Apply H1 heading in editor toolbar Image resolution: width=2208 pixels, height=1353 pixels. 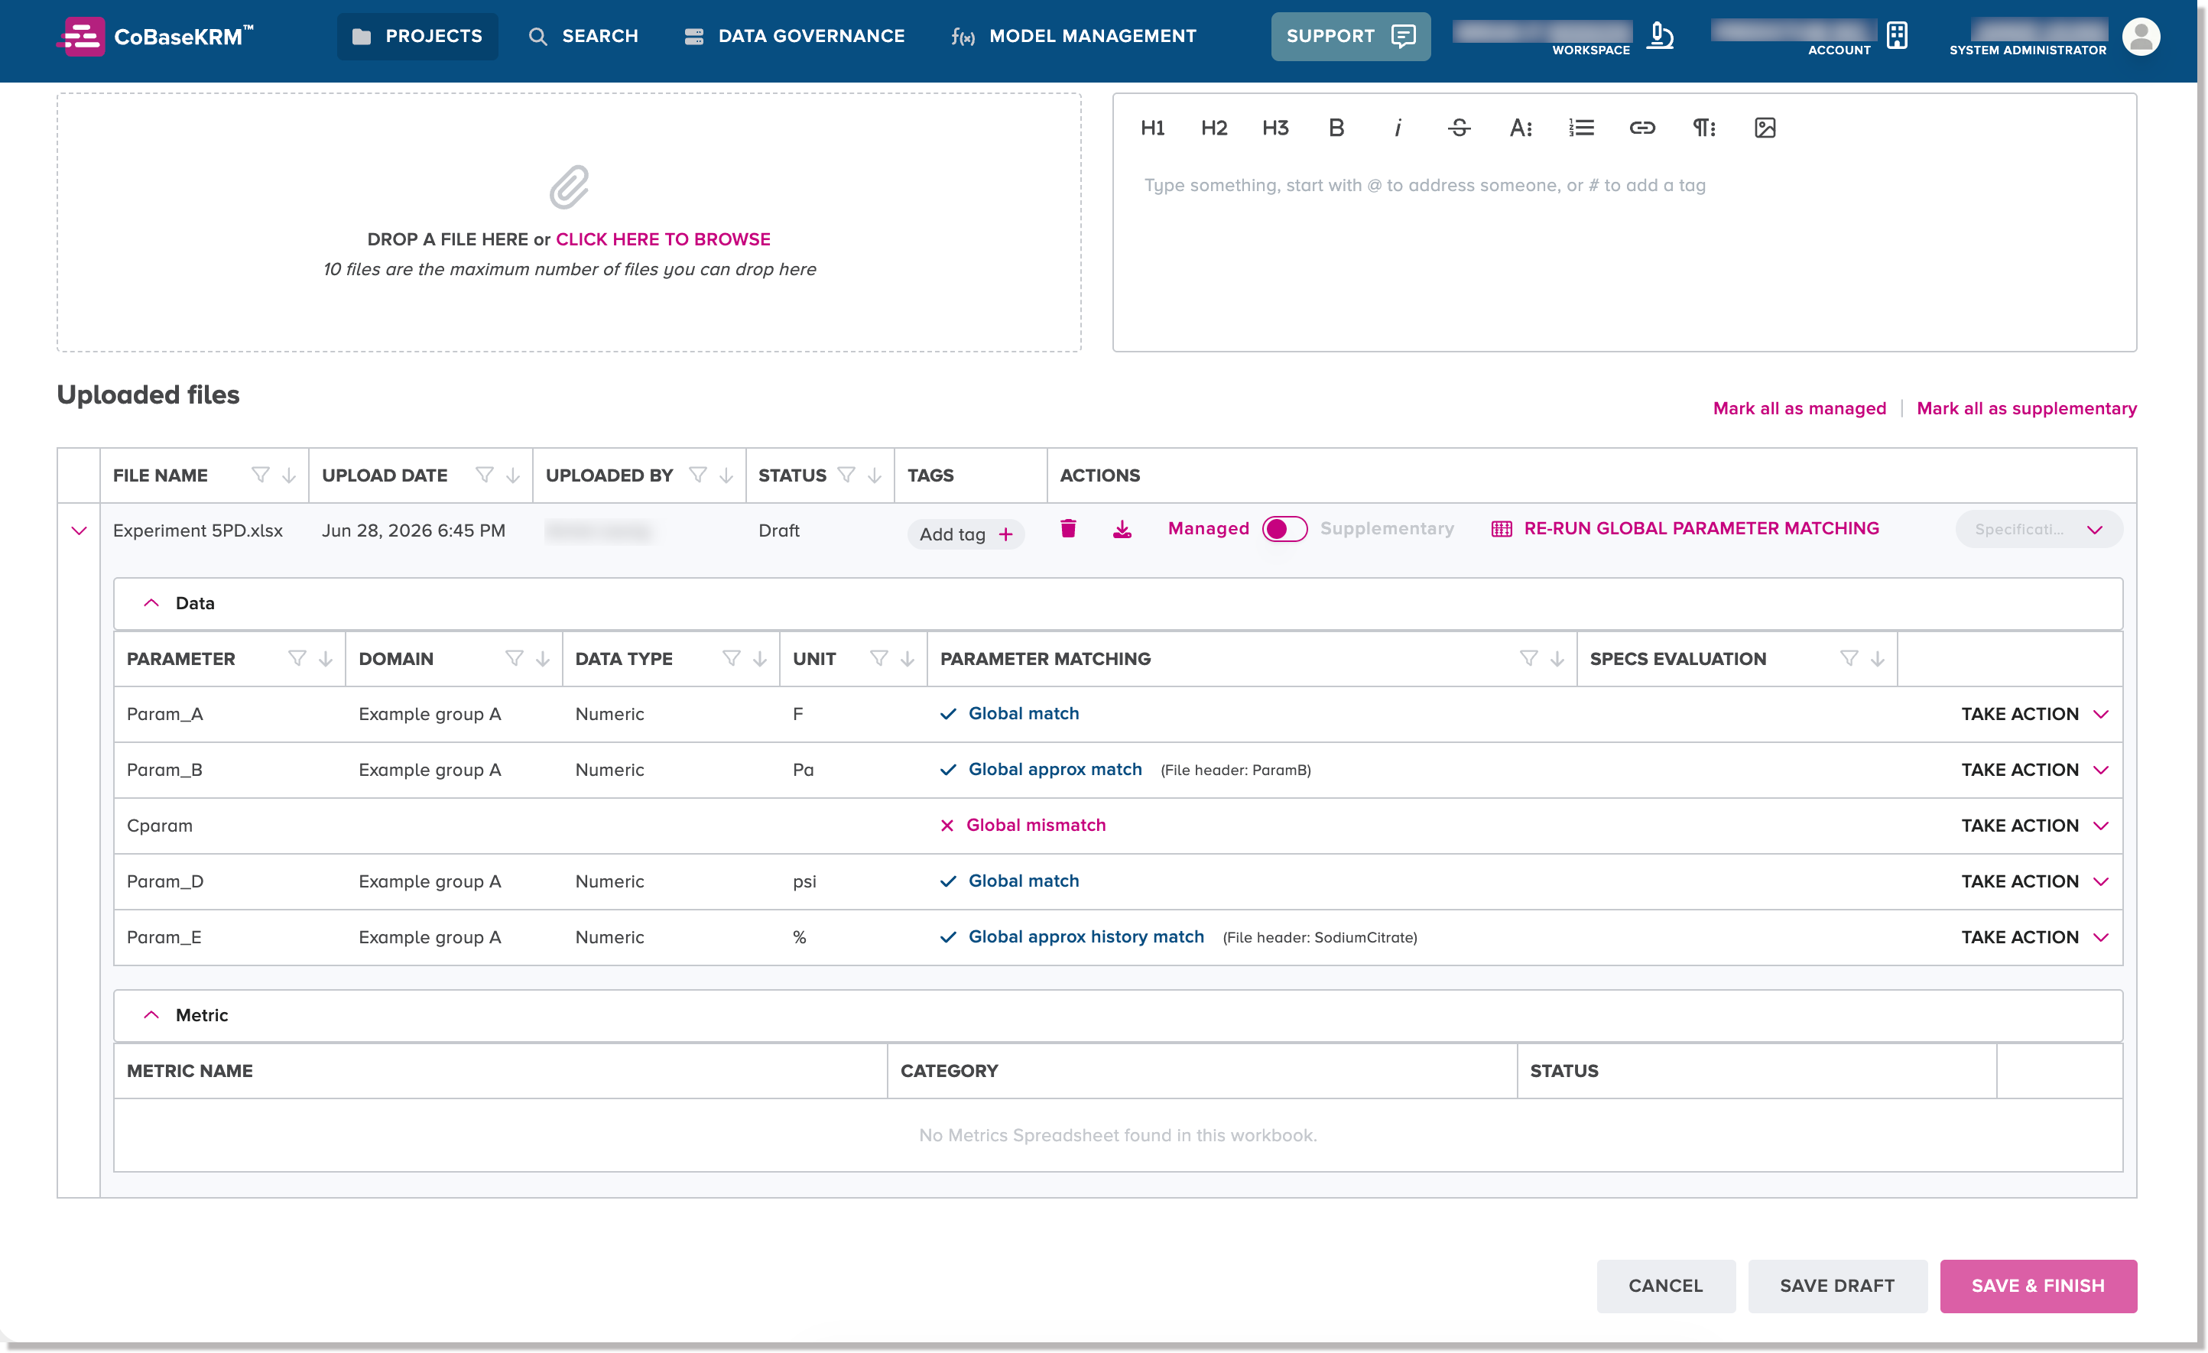pos(1152,128)
